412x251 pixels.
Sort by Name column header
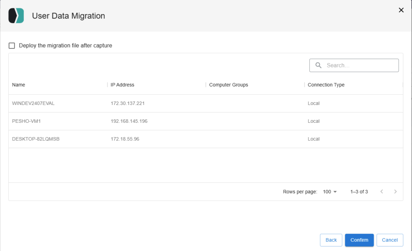point(18,85)
